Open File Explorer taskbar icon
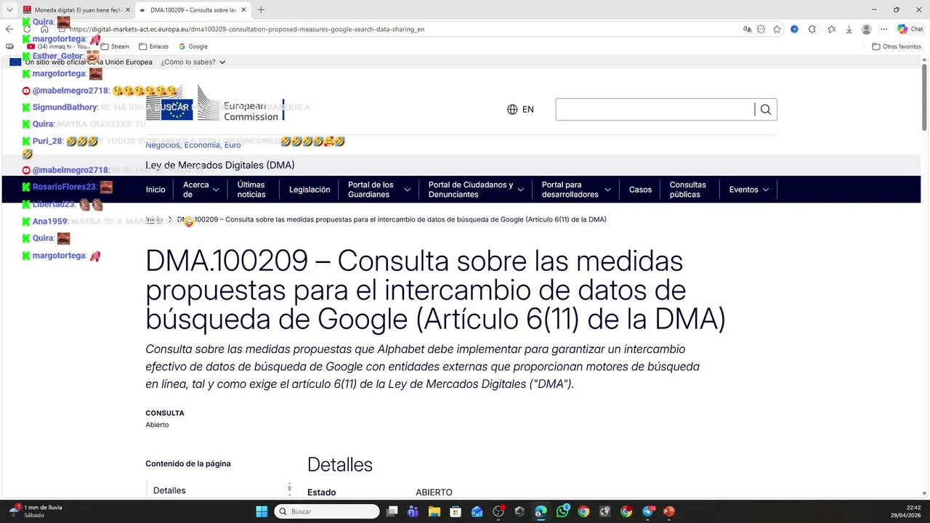This screenshot has height=523, width=930. (x=434, y=511)
